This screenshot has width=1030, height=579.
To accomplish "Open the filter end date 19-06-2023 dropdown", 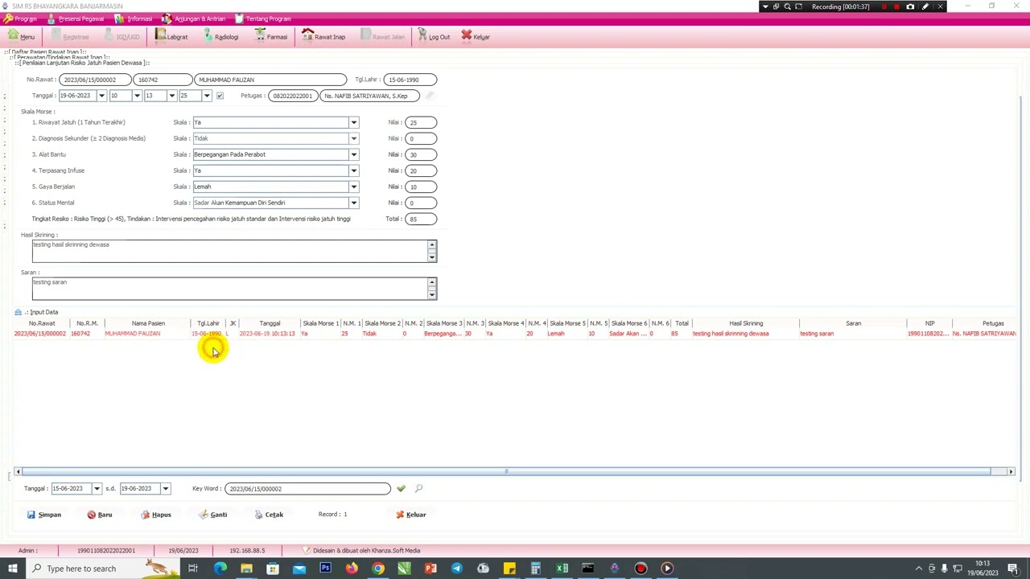I will pos(165,488).
